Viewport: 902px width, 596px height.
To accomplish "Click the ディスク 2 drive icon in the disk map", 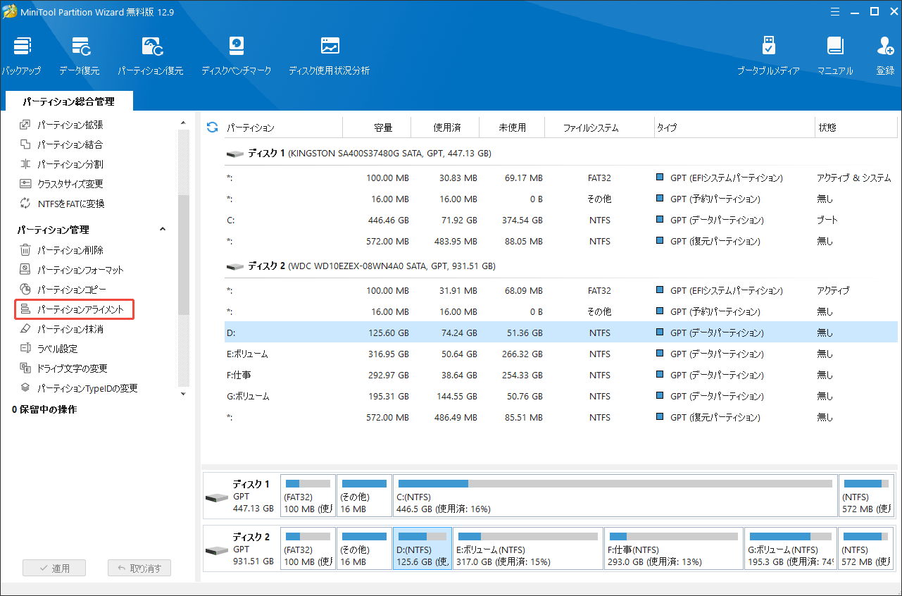I will pos(215,550).
